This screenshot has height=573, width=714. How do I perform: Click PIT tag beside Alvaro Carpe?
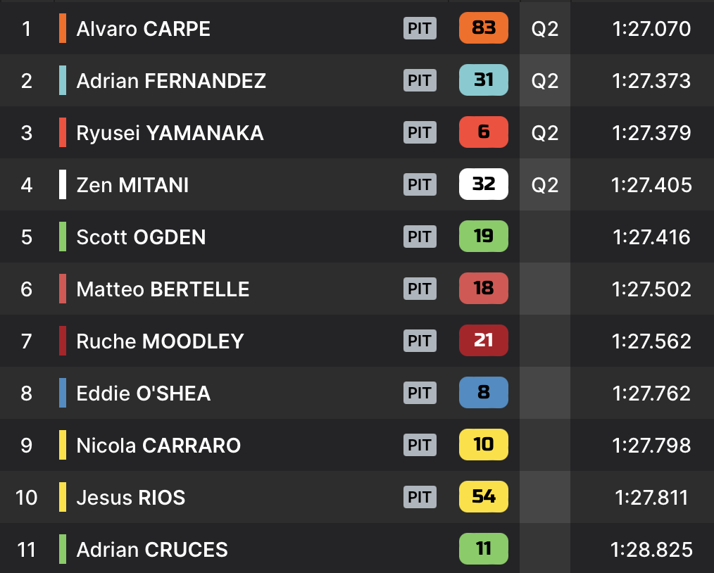click(420, 28)
